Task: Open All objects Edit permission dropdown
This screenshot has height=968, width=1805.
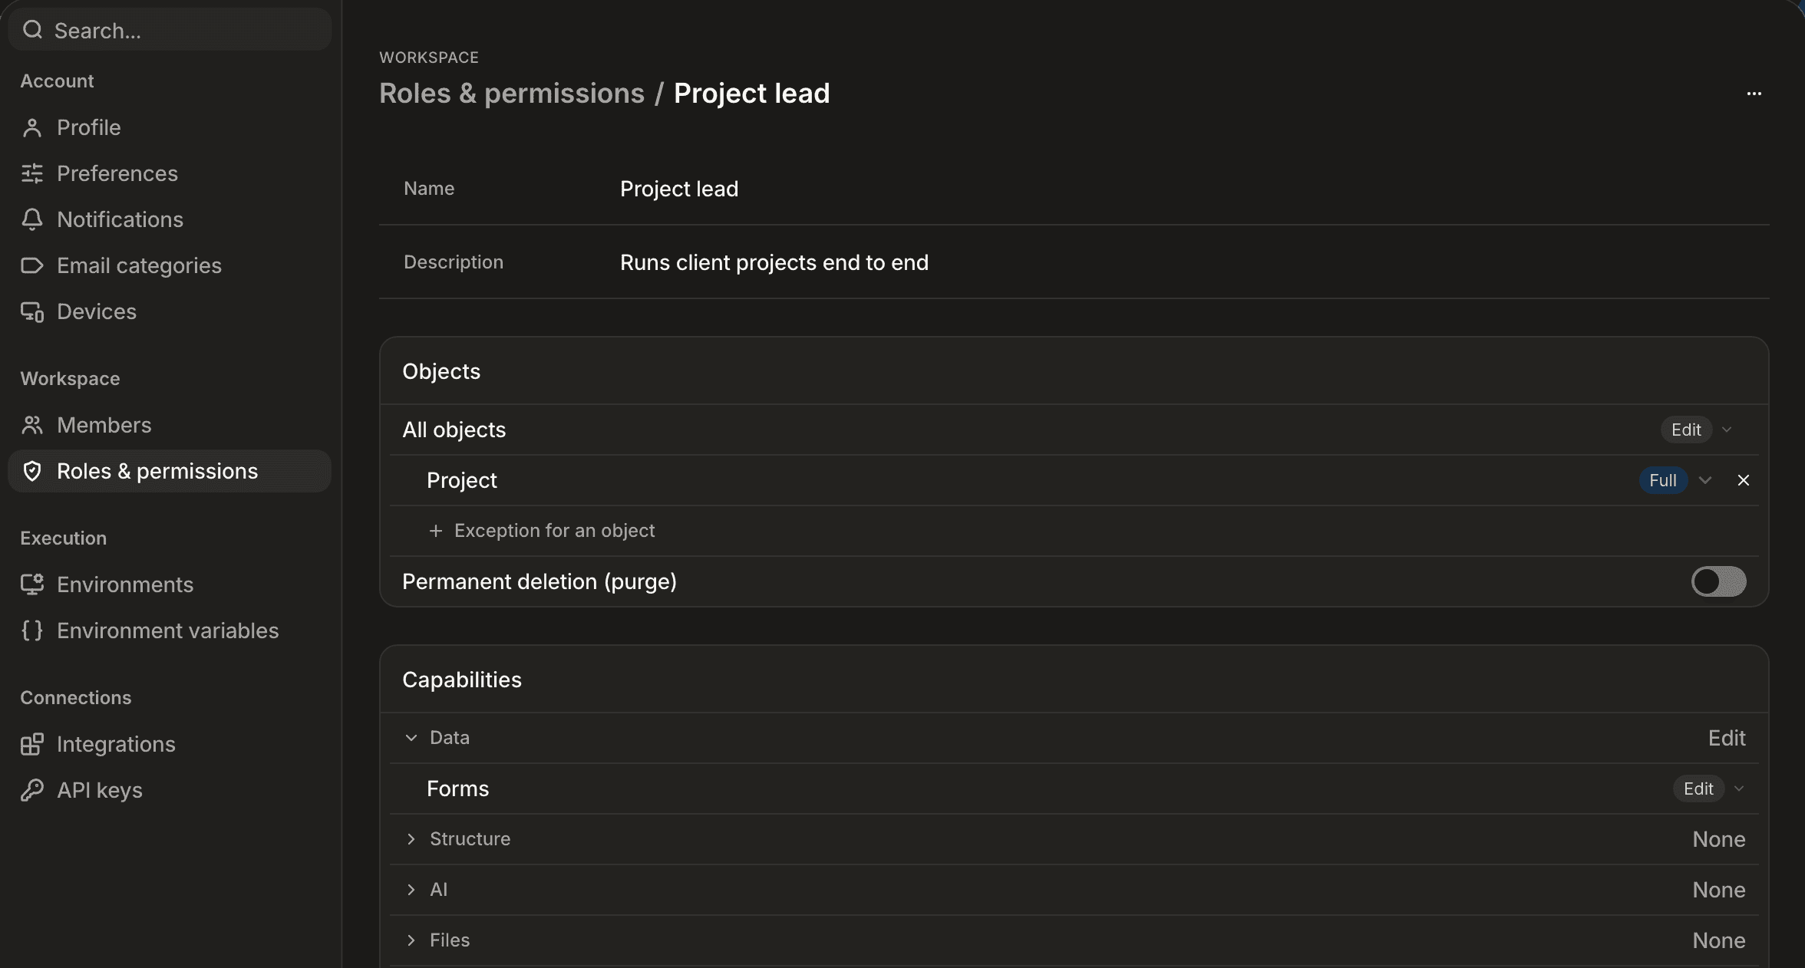Action: [1698, 430]
